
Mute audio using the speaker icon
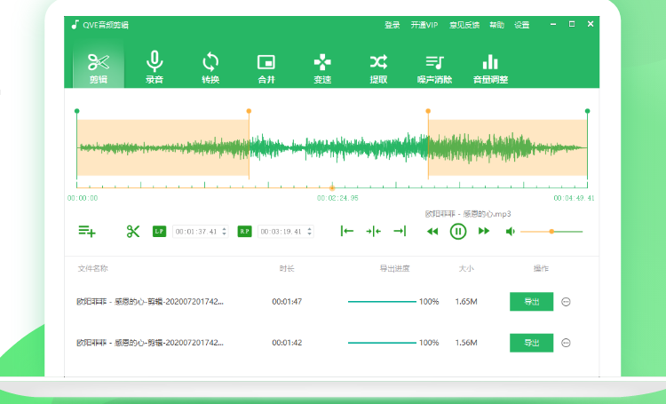coord(511,232)
